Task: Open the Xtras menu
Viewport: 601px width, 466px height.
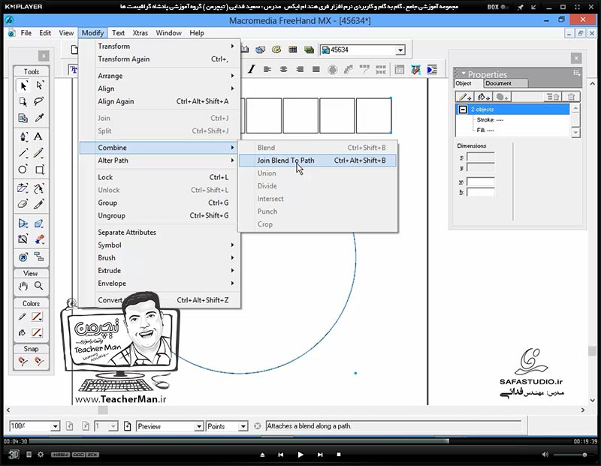Action: pyautogui.click(x=140, y=33)
